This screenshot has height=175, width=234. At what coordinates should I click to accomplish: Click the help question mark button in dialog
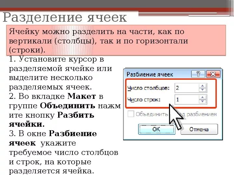pos(198,74)
